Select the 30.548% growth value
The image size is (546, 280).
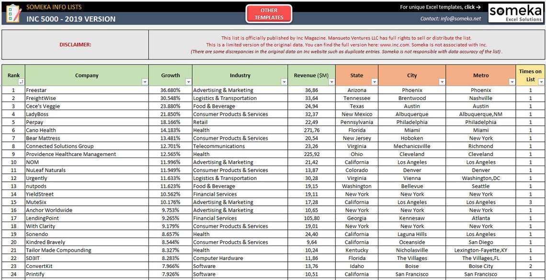click(171, 98)
